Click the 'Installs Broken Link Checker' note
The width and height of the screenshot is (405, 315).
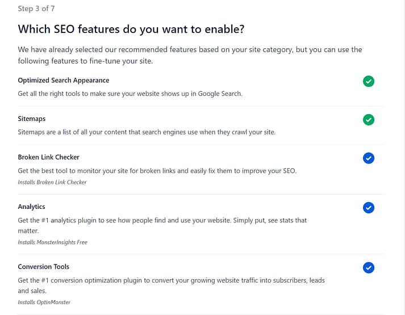pos(52,182)
